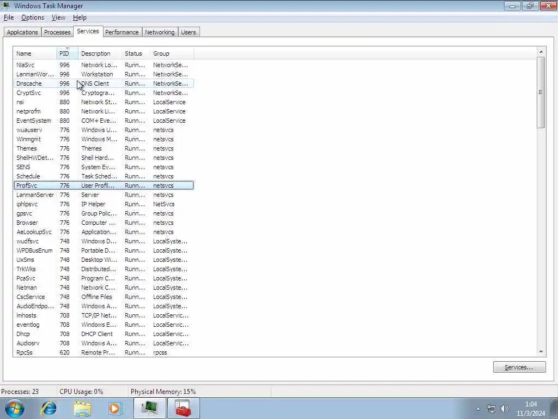The image size is (558, 419).
Task: Select the TrkWks service row
Action: point(104,268)
